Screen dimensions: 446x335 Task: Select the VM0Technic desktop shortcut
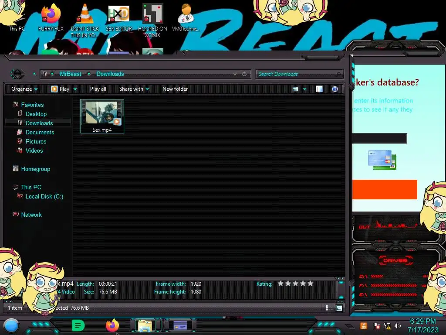point(186,17)
